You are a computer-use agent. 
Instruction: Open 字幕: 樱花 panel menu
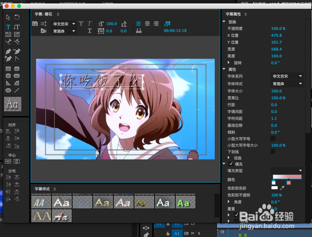[58, 14]
